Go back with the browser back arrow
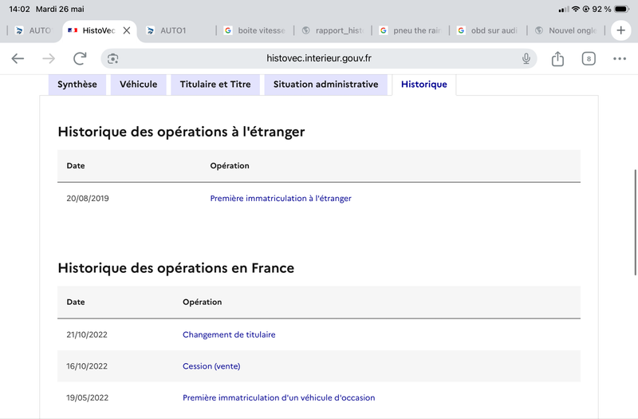Image resolution: width=638 pixels, height=419 pixels. pyautogui.click(x=18, y=58)
